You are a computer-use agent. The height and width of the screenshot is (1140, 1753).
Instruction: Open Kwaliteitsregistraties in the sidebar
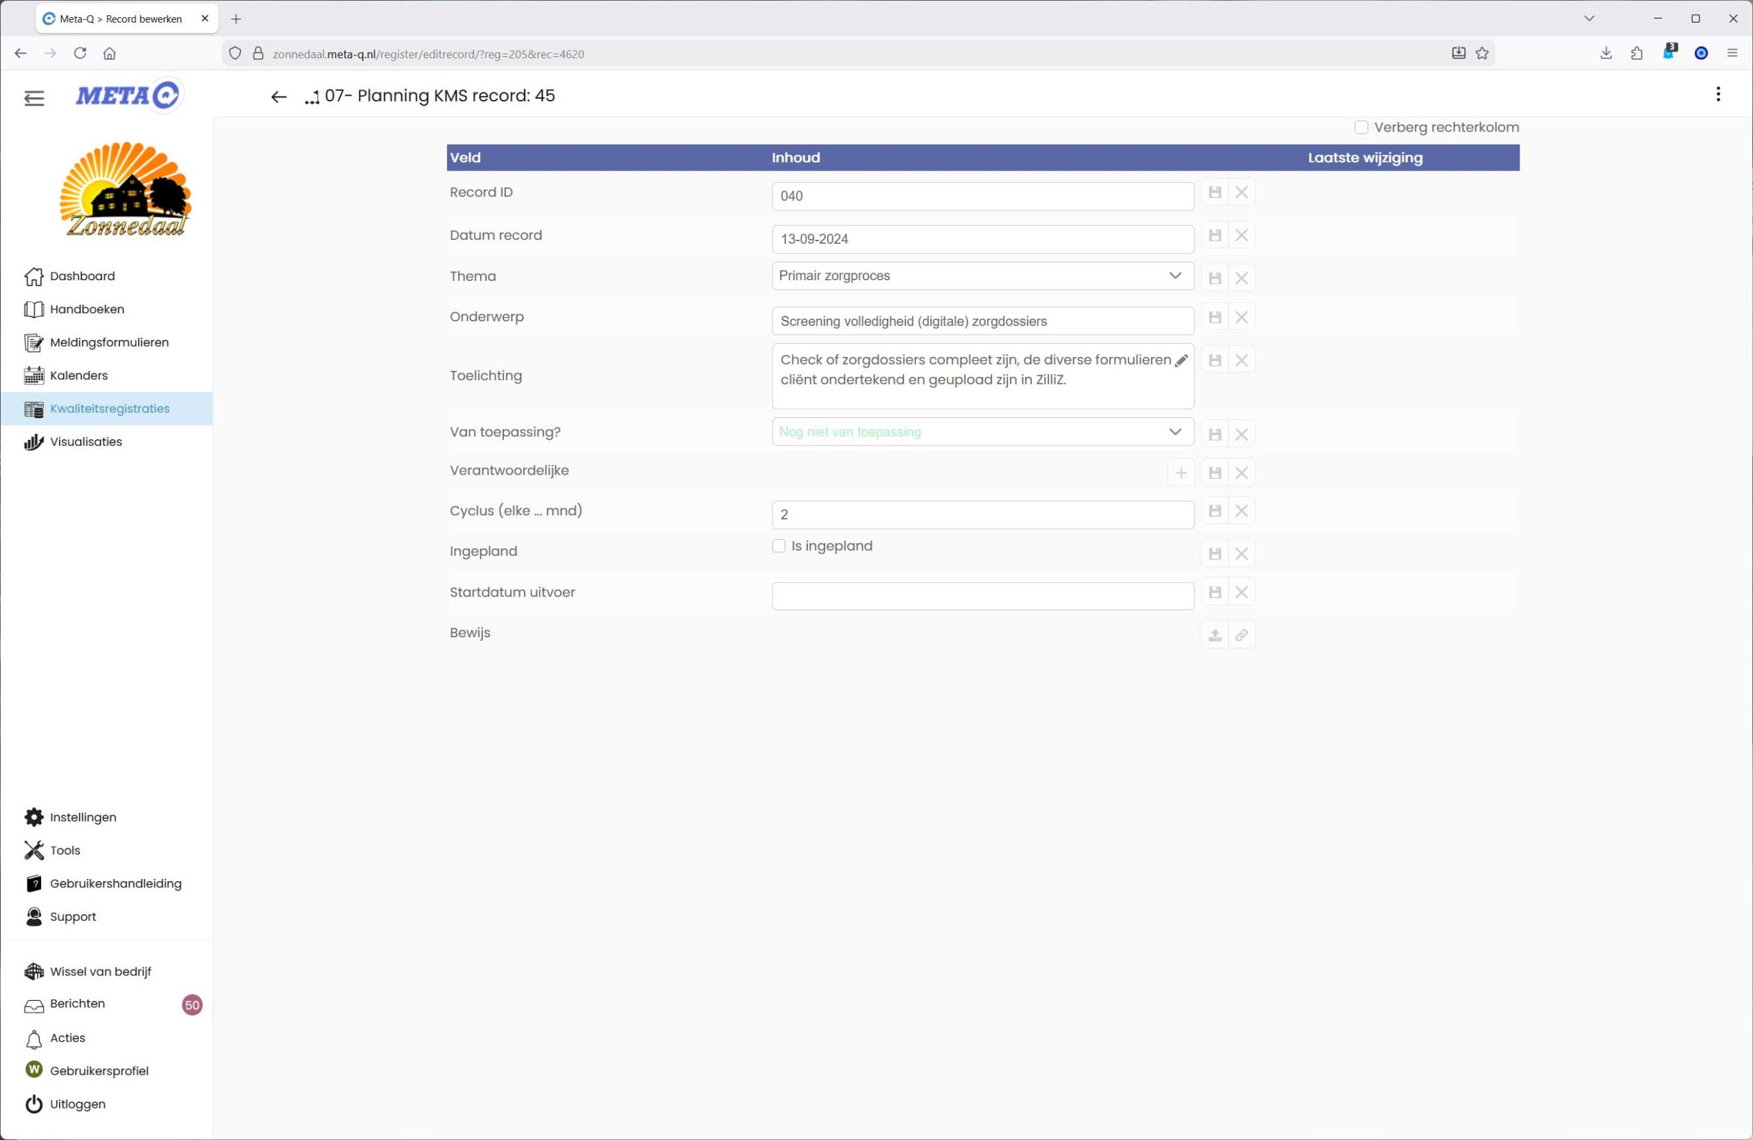click(x=109, y=409)
